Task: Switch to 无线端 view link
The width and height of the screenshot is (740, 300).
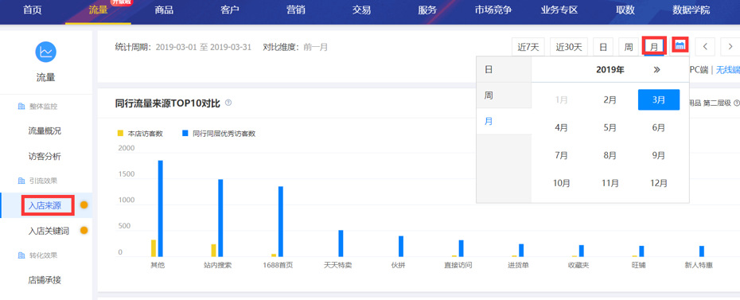Action: [x=728, y=70]
